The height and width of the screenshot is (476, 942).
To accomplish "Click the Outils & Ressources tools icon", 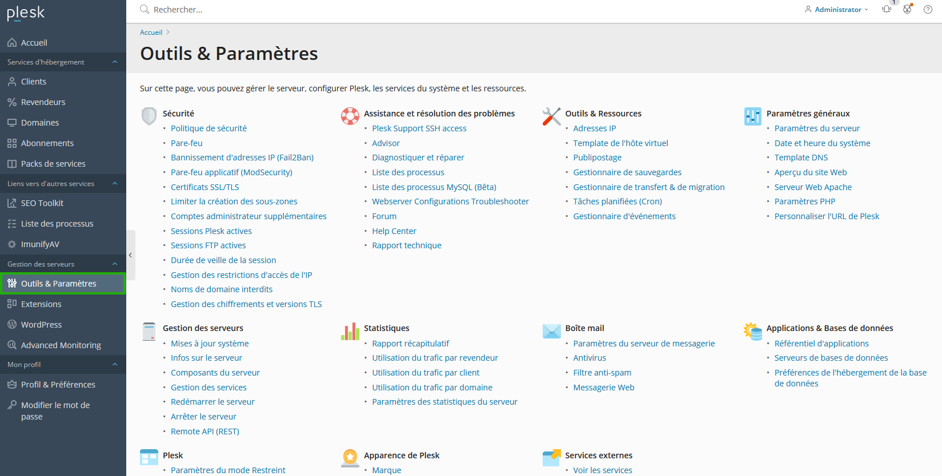I will 551,116.
